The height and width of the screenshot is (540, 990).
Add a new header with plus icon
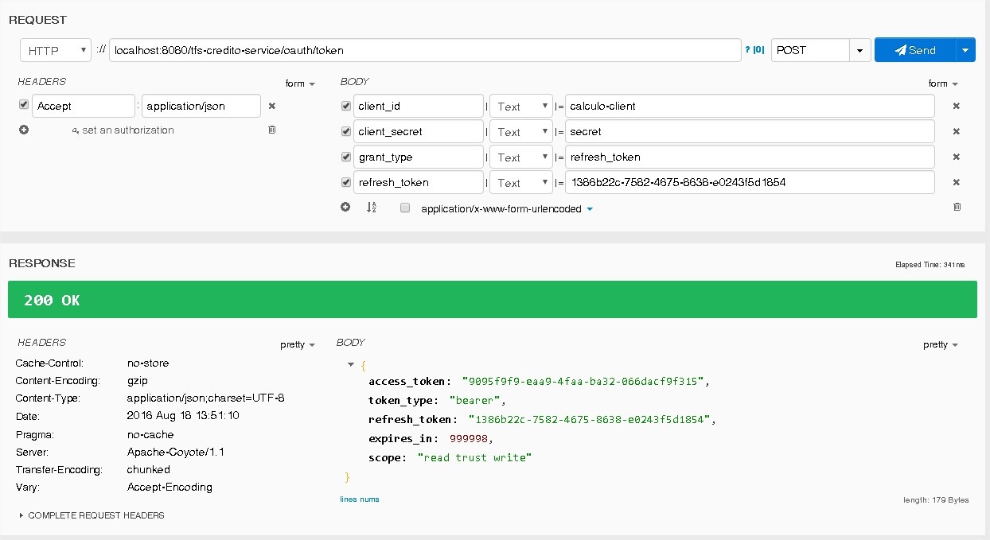coord(24,130)
